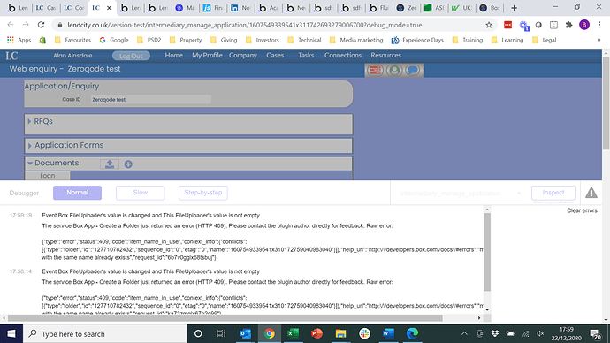Click the Inspect button in debugger

553,193
